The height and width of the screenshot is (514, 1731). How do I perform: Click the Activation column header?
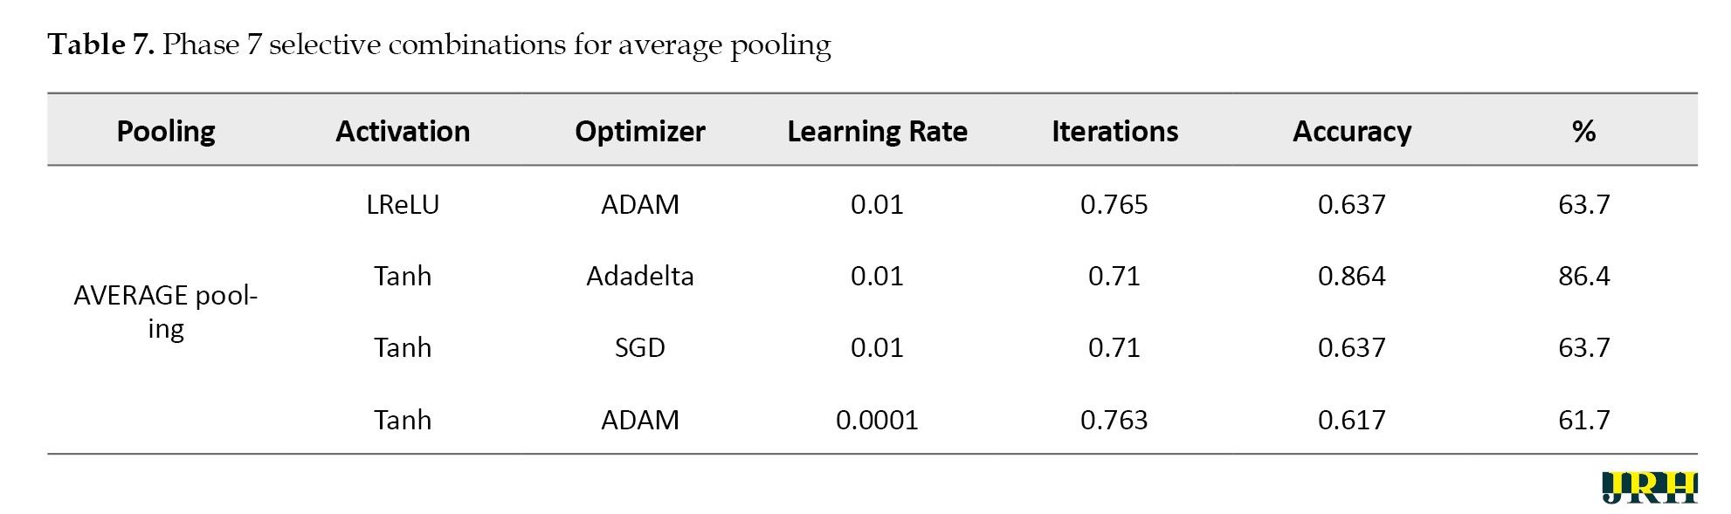403,131
